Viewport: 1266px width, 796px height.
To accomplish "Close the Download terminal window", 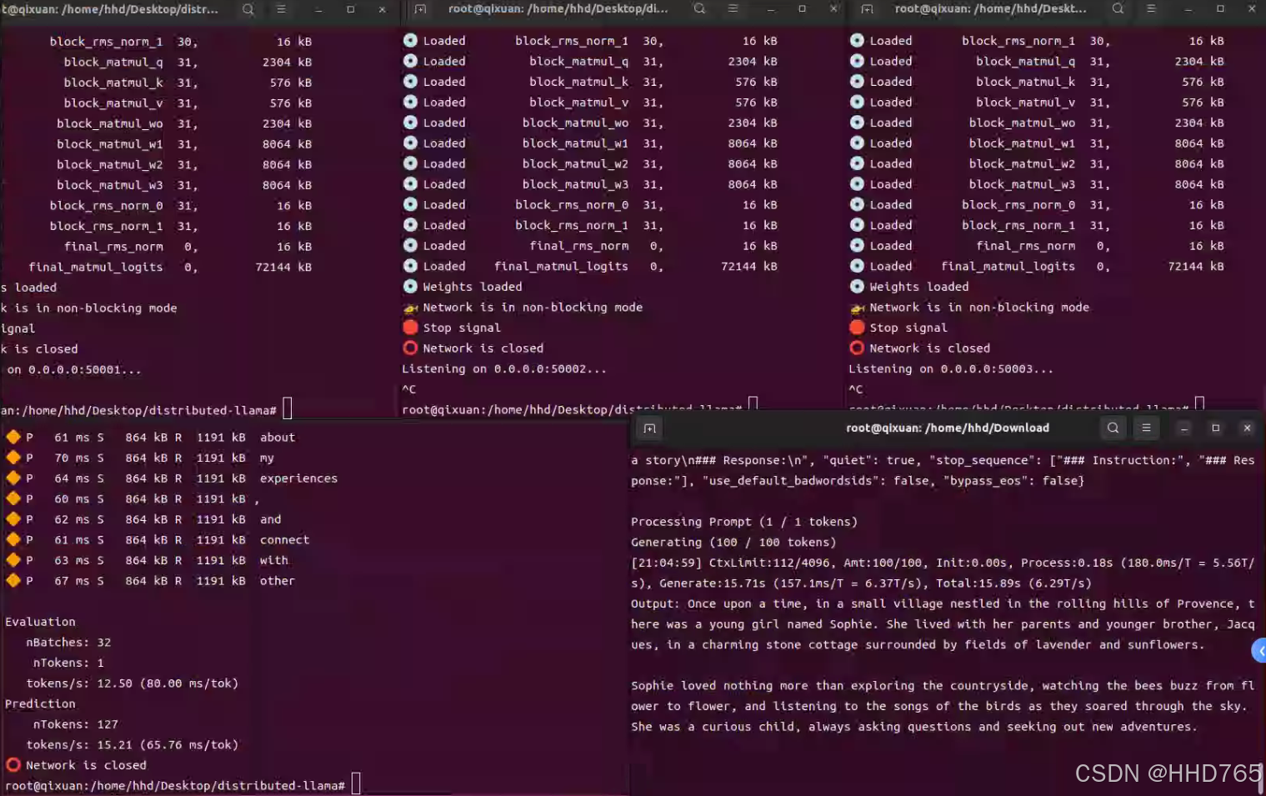I will click(1247, 428).
